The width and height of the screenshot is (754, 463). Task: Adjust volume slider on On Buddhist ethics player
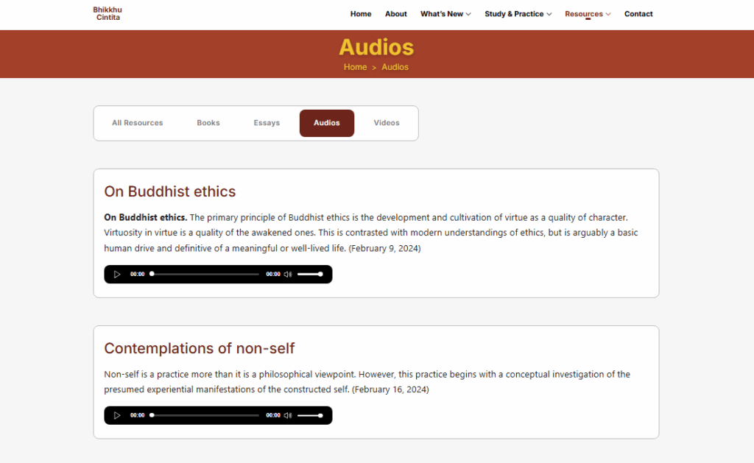click(309, 275)
